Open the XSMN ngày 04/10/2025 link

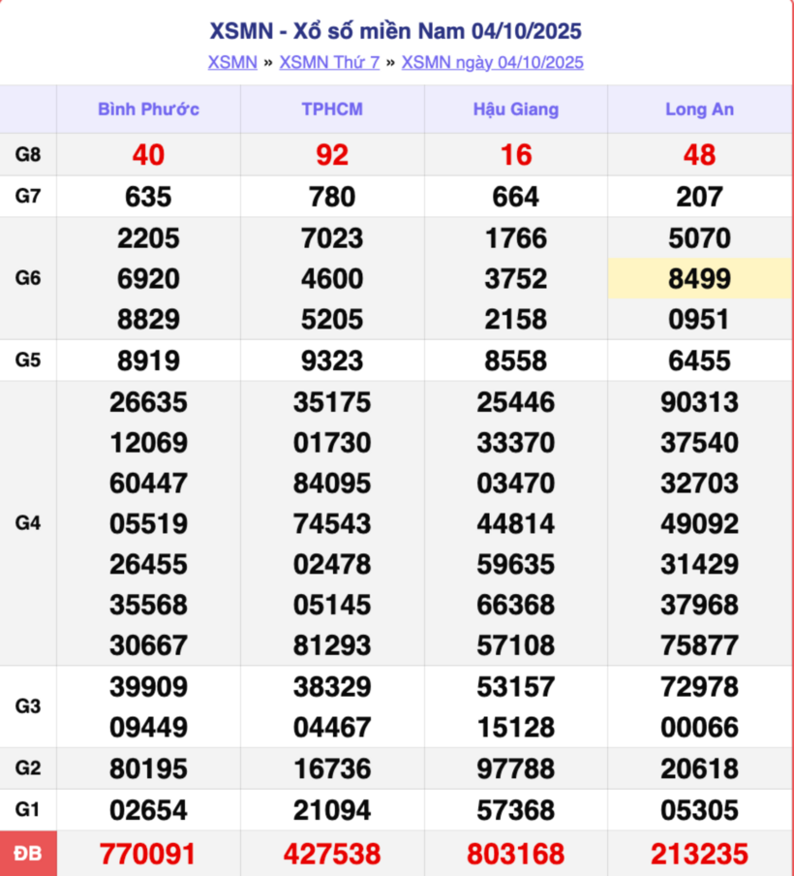[x=492, y=62]
